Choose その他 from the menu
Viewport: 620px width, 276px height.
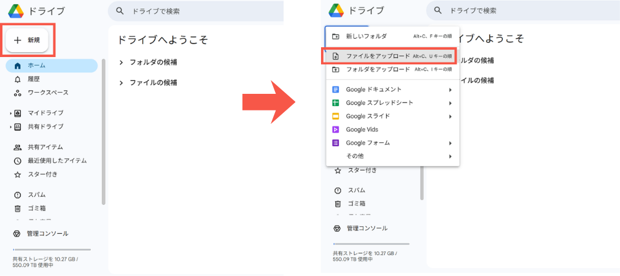tap(393, 156)
